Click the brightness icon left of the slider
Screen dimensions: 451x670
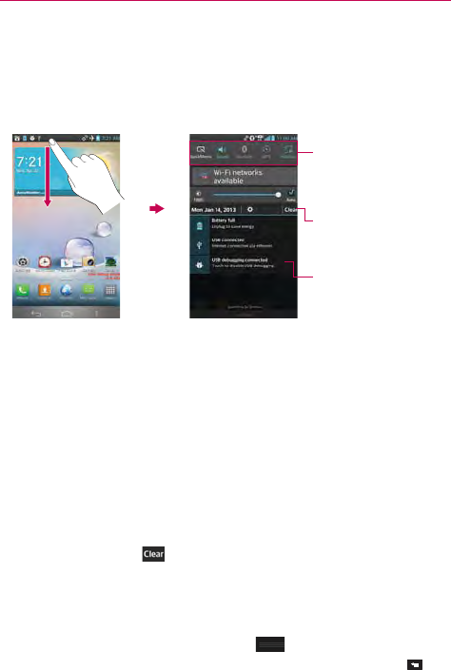pos(198,194)
